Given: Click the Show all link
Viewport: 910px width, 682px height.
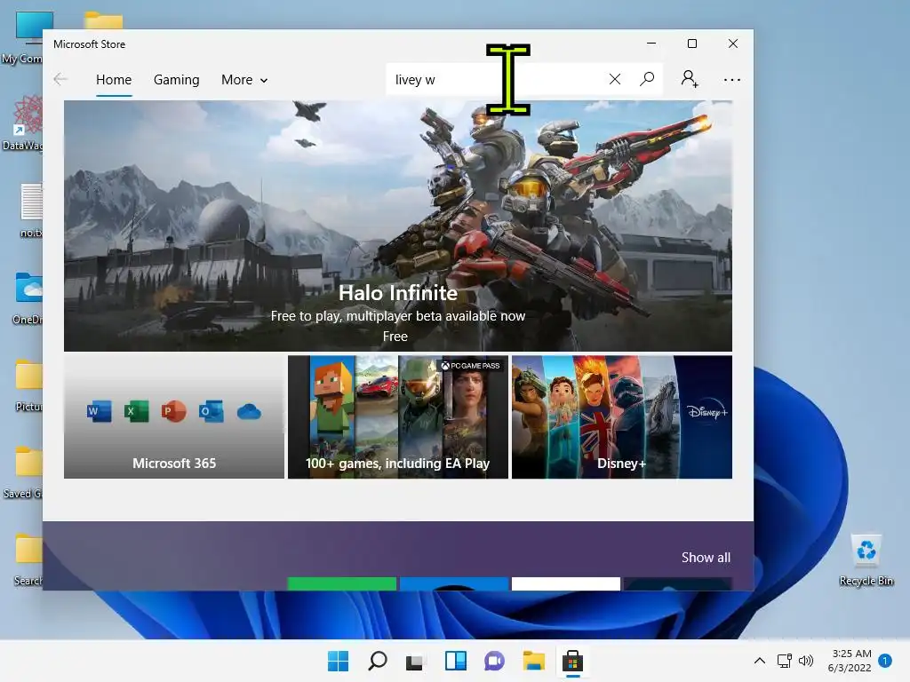Looking at the screenshot, I should coord(706,558).
